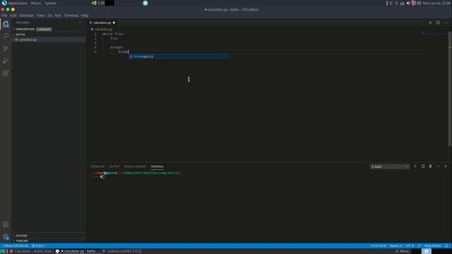Click the network icon in system tray
The height and width of the screenshot is (254, 452).
coord(402,3)
